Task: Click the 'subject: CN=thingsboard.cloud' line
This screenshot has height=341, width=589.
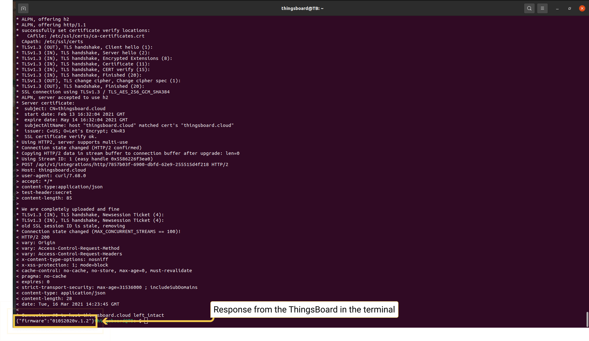Action: click(61, 109)
